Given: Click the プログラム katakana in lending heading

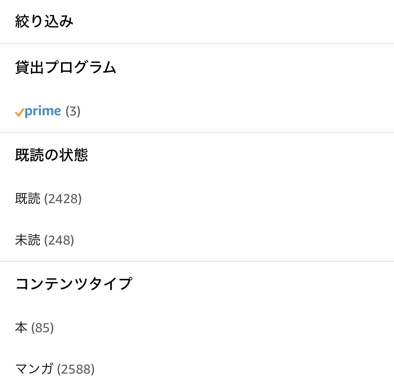Looking at the screenshot, I should point(80,67).
